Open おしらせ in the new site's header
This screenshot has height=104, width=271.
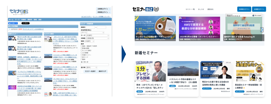click(x=201, y=9)
